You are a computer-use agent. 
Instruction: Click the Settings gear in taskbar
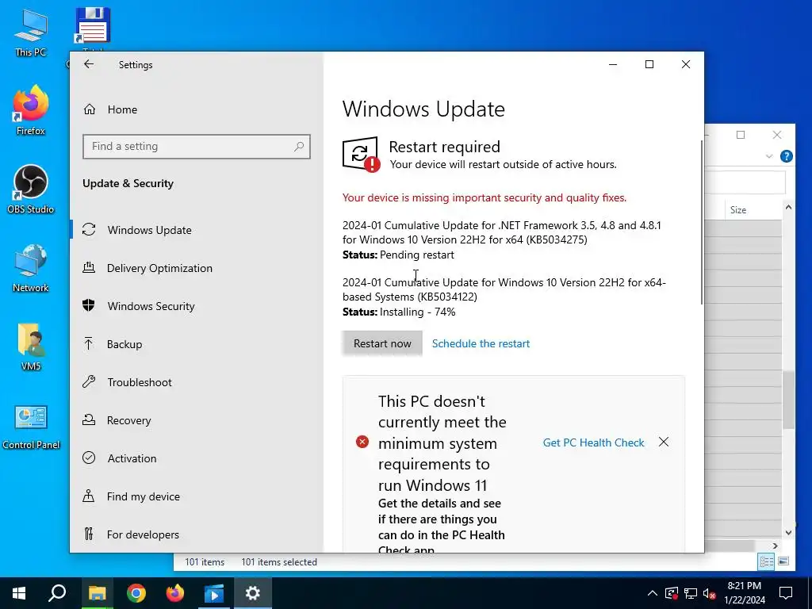coord(252,593)
